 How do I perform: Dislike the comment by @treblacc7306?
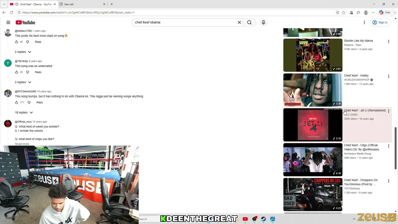pos(27,42)
